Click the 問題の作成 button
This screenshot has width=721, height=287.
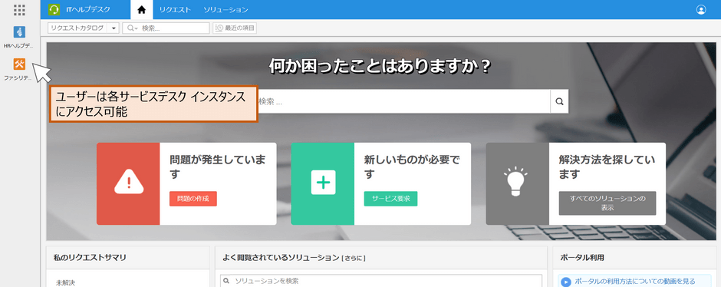pos(193,199)
